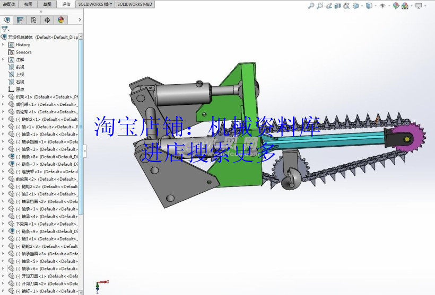The width and height of the screenshot is (435, 295).
Task: Open the SOLIDWORKS MBD tab
Action: 135,4
